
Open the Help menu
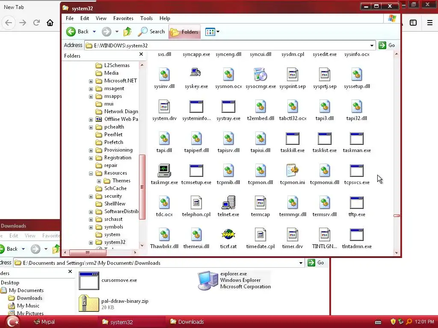pos(165,18)
